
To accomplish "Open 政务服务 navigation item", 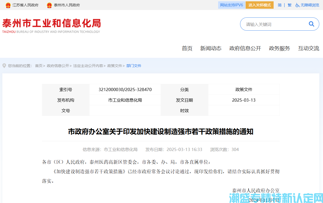I will point(279,48).
